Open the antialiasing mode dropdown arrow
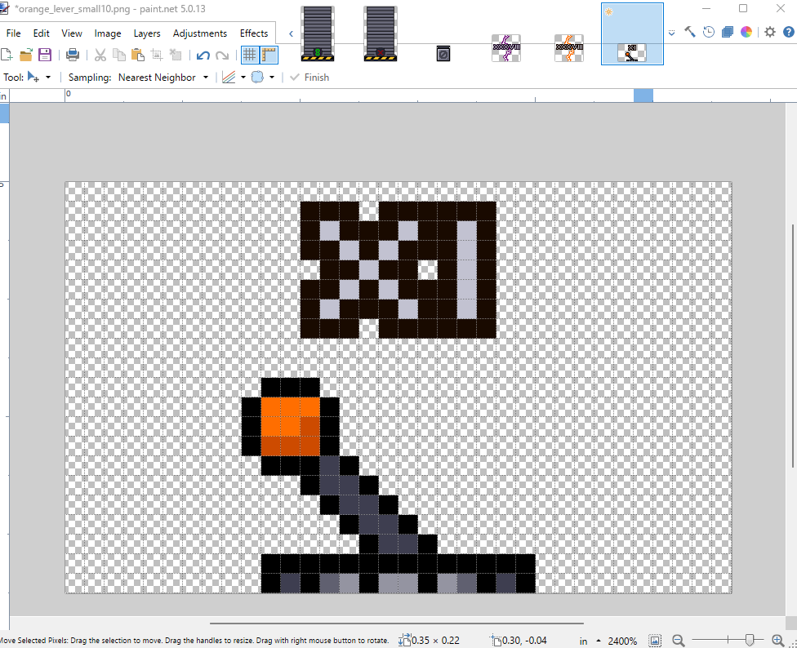The height and width of the screenshot is (648, 797). point(243,78)
